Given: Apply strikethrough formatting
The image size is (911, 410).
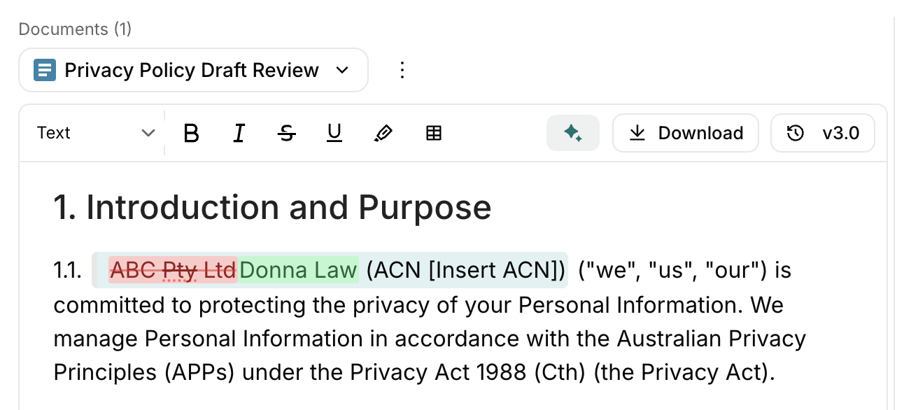Looking at the screenshot, I should (286, 133).
